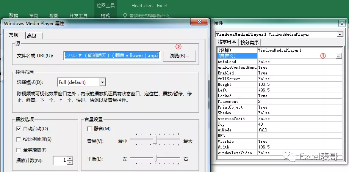Click the WindowsMediaPlayer1 name value
Image resolution: width=349 pixels, height=172 pixels.
tap(300, 50)
